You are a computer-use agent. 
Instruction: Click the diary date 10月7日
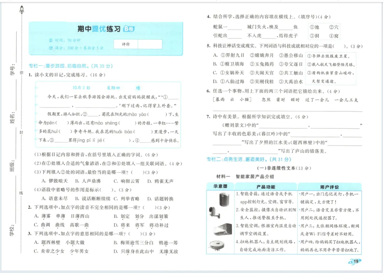81,88
